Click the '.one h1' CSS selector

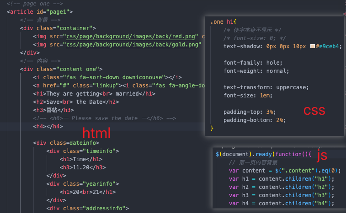223,22
